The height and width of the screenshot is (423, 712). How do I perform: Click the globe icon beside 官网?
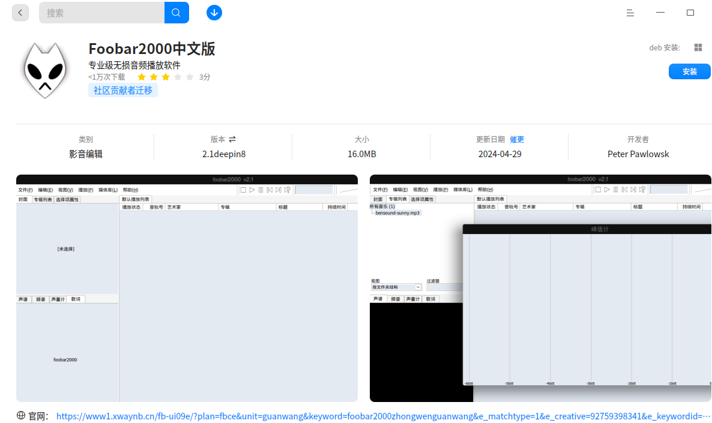click(21, 415)
